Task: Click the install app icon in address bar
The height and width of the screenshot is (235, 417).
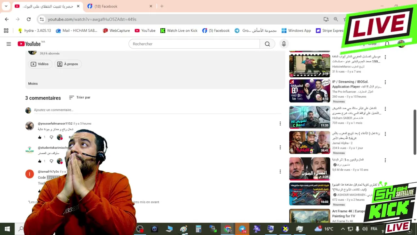Action: pyautogui.click(x=326, y=19)
